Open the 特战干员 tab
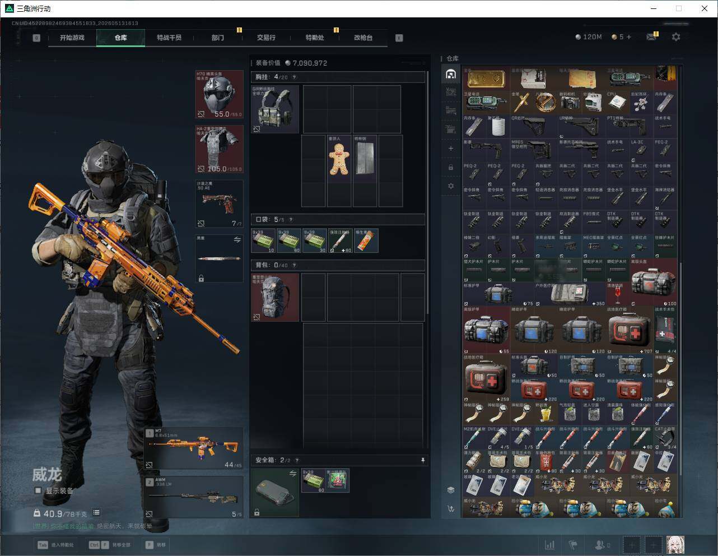 [x=169, y=38]
